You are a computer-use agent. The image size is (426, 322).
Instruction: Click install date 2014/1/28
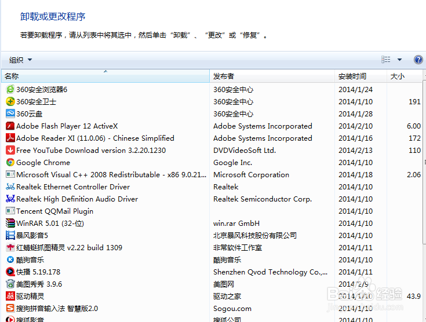[x=356, y=114]
